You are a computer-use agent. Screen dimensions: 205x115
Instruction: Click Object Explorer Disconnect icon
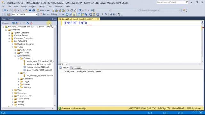pos(17,23)
